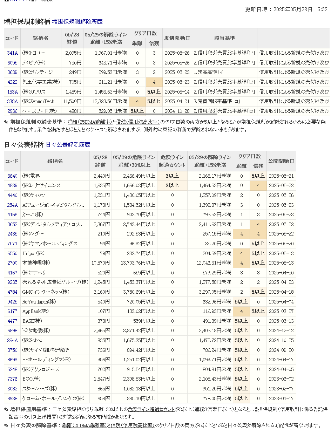
Task: Open stock code 5248 link
Action: tap(12, 369)
